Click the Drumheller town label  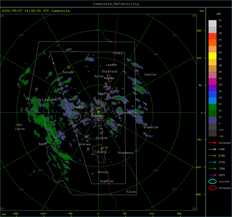tap(151, 127)
